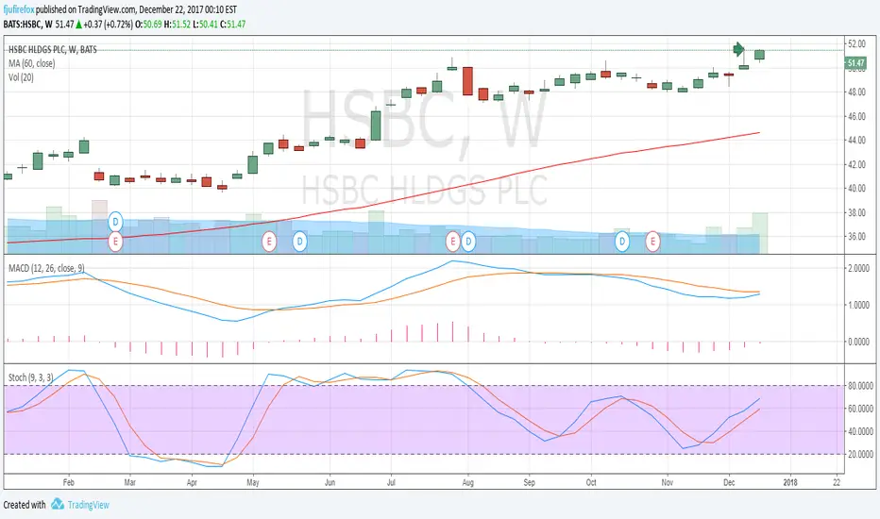The image size is (880, 519).
Task: Select the dividend marker in early August
Action: coord(468,242)
